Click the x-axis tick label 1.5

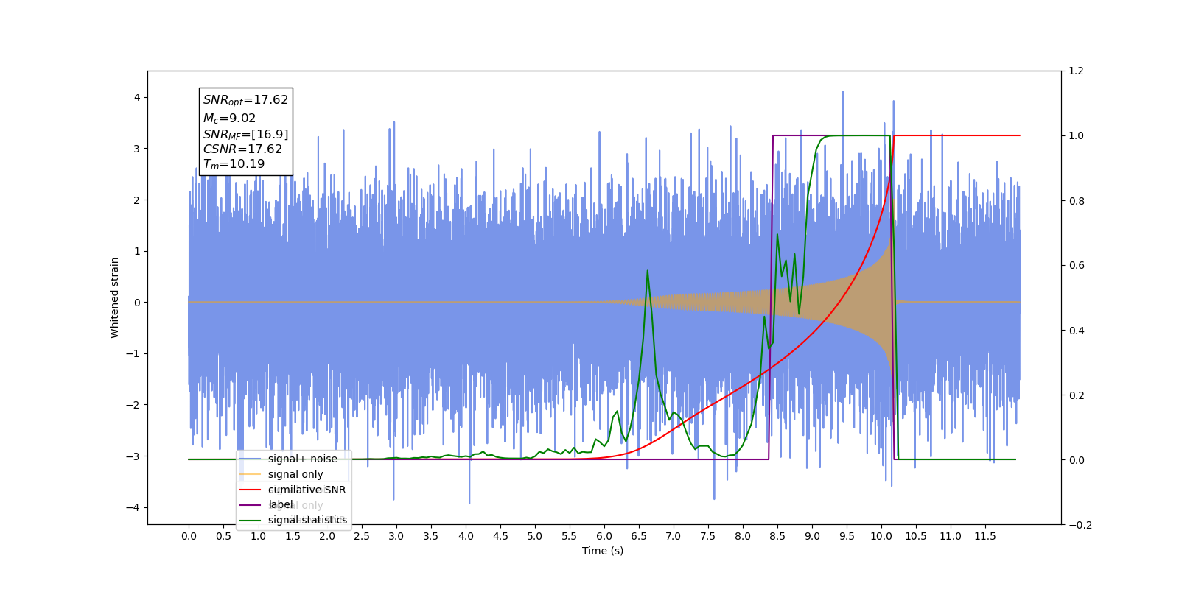[x=293, y=536]
